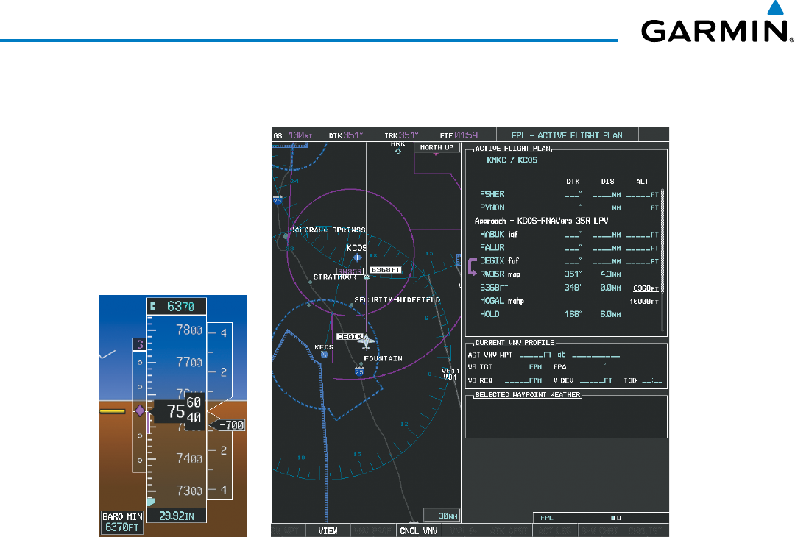This screenshot has height=537, width=795.
Task: Click the DTK 351° field in top bar
Action: 346,135
